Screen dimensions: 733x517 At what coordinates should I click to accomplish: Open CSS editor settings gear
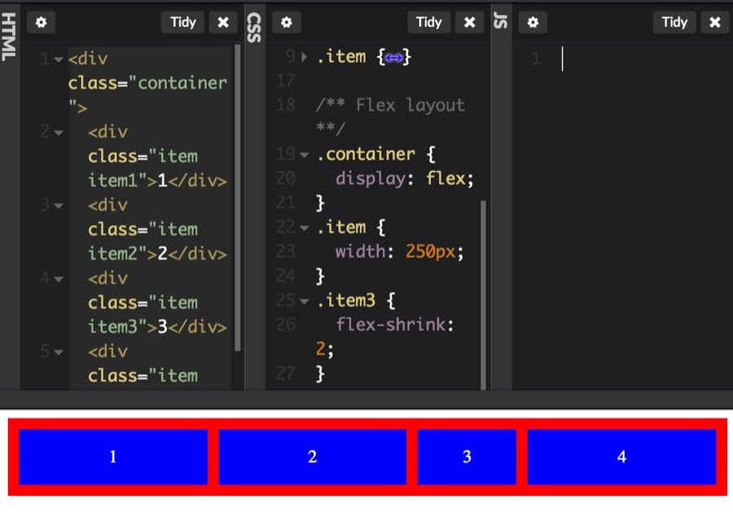[x=287, y=23]
